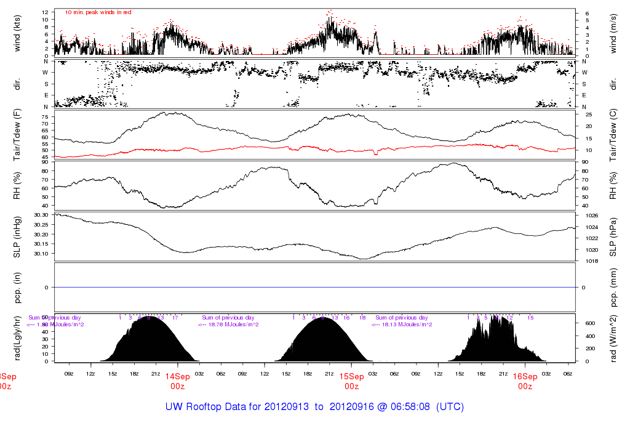This screenshot has width=630, height=431.
Task: Click the "200" tick on rad (W/m^2) axis
Action: tap(590, 348)
